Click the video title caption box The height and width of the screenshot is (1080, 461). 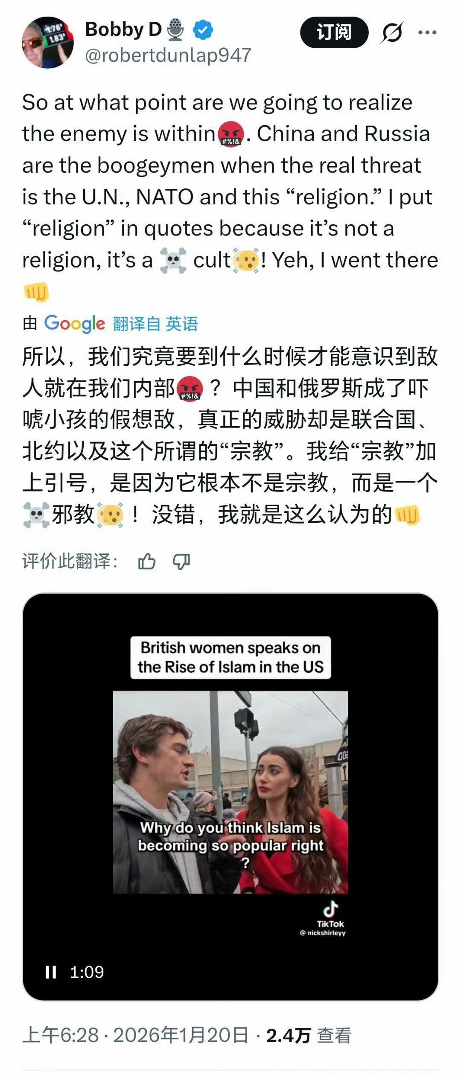(230, 658)
